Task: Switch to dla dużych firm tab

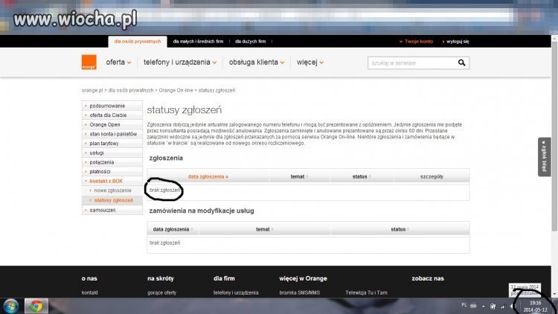Action: (250, 42)
